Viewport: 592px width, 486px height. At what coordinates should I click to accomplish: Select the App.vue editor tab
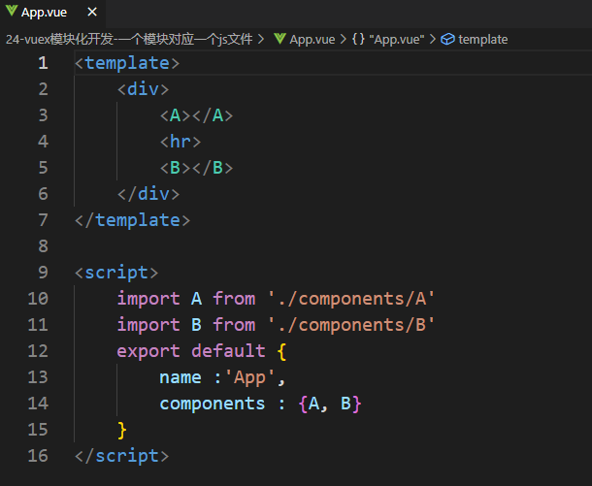(52, 13)
